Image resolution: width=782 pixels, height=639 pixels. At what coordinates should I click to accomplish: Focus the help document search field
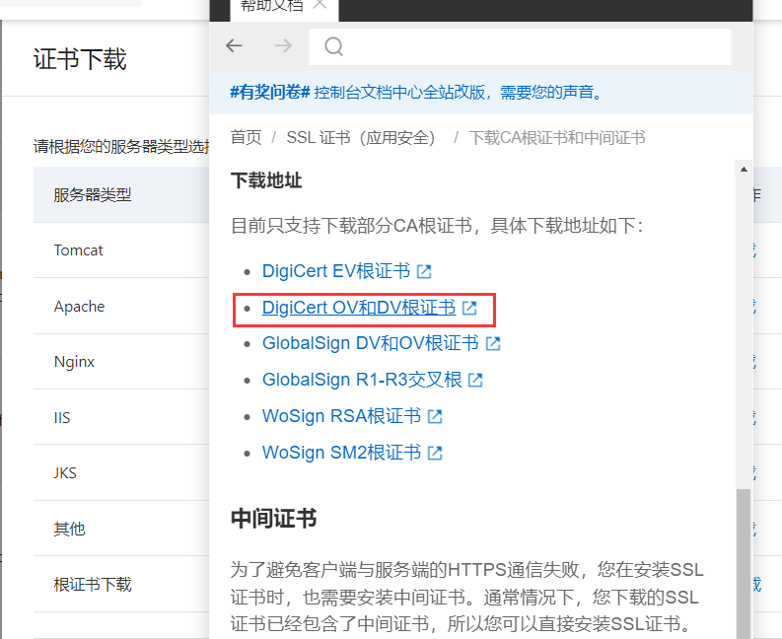tap(520, 47)
